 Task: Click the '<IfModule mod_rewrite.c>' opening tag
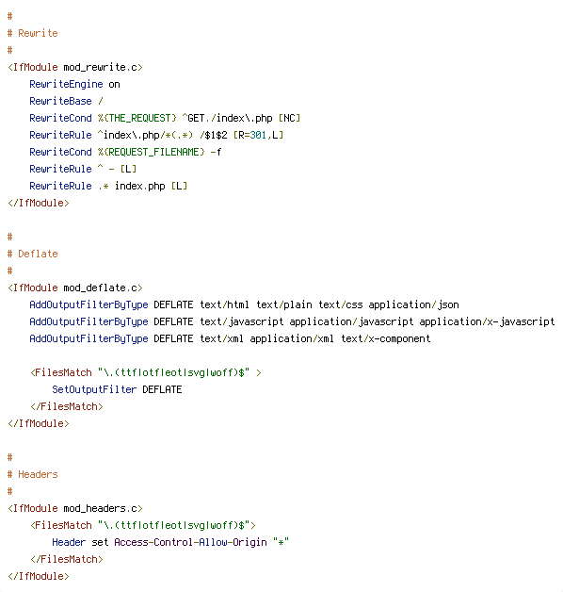(75, 67)
